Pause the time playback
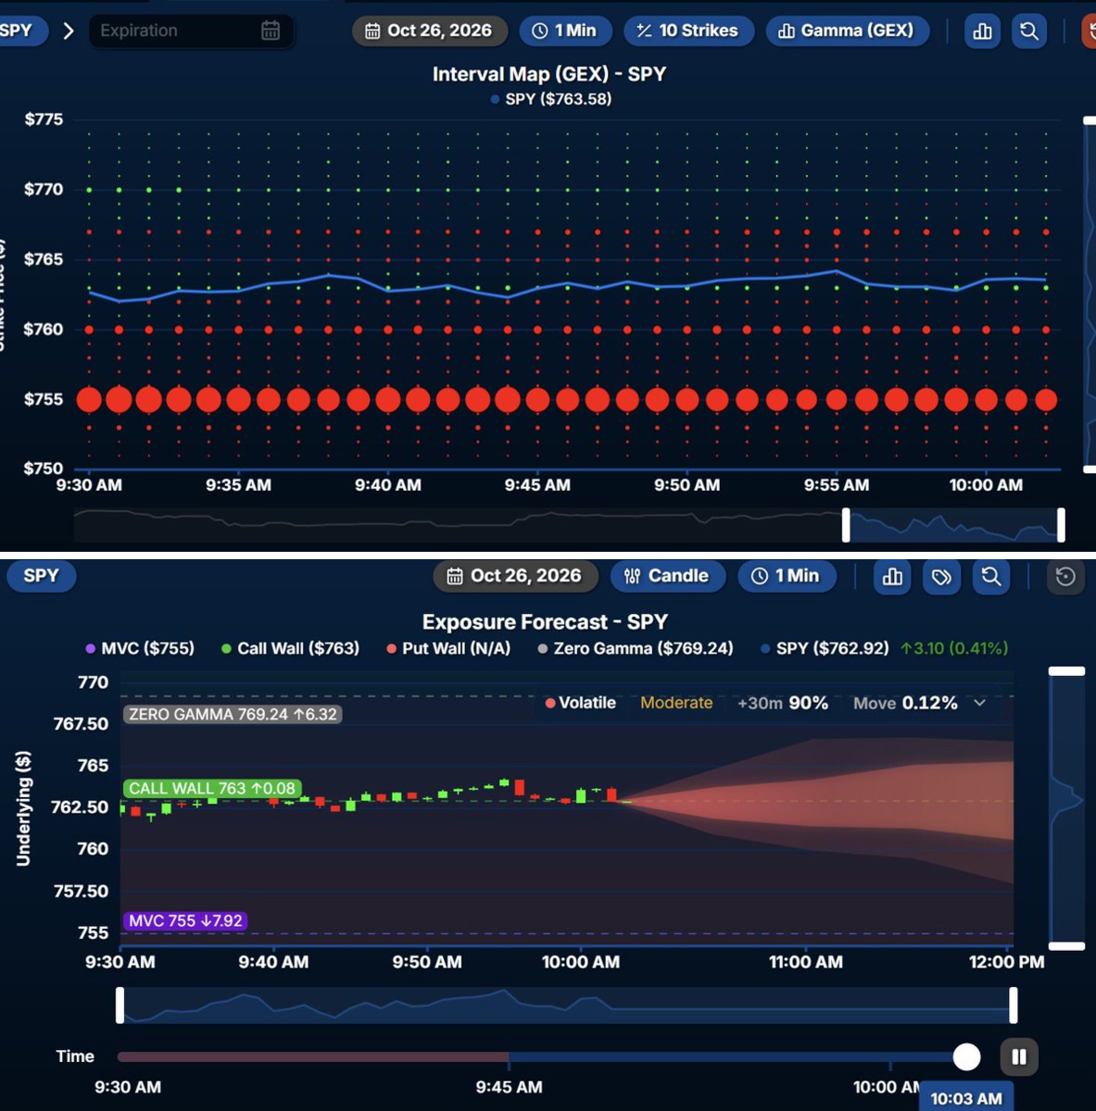Image resolution: width=1096 pixels, height=1111 pixels. (1019, 1056)
